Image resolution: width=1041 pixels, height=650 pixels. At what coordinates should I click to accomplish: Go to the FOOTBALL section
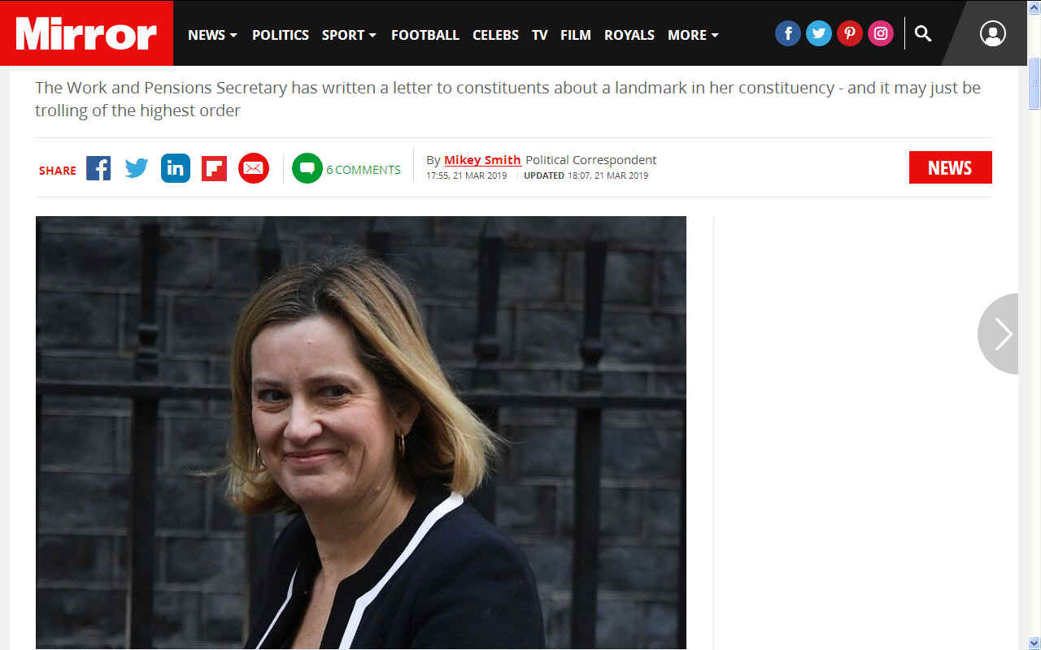(x=425, y=35)
